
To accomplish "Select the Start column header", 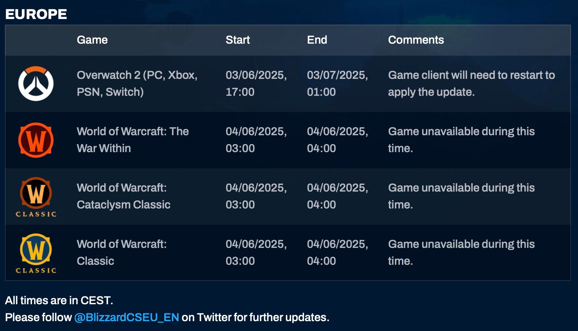I will [238, 40].
